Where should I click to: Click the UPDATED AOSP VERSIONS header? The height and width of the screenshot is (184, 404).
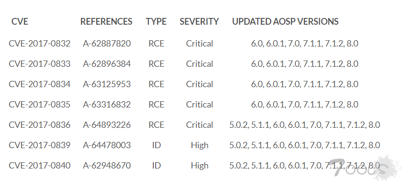click(x=285, y=21)
